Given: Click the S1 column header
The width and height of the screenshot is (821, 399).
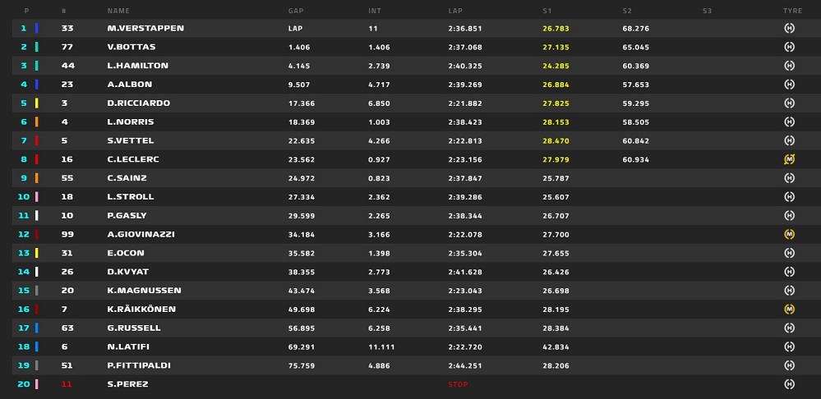Looking at the screenshot, I should [x=547, y=11].
